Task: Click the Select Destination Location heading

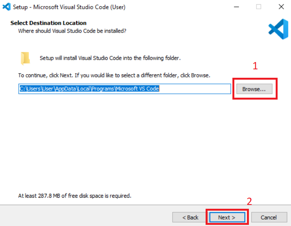Action: pos(49,23)
